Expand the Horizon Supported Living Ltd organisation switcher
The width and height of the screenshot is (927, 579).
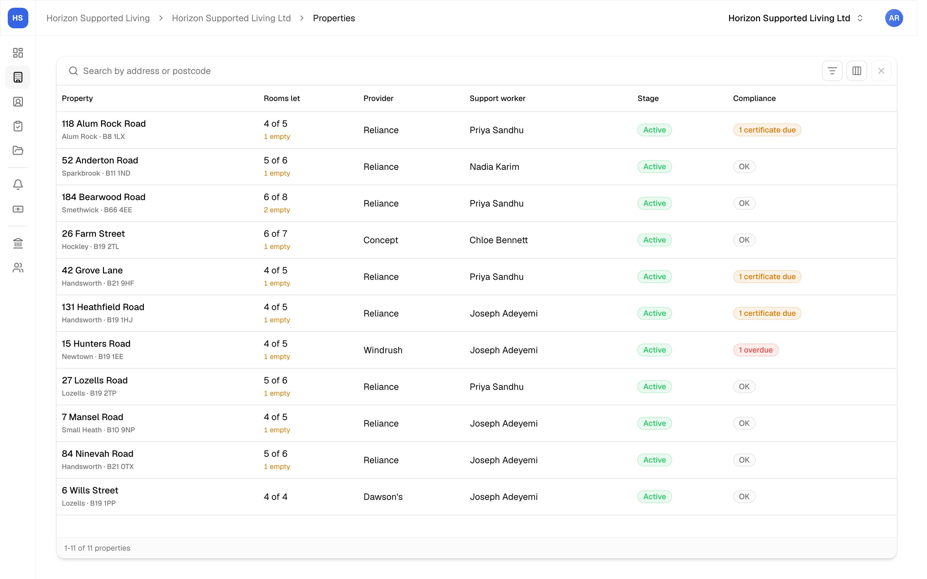(x=796, y=18)
